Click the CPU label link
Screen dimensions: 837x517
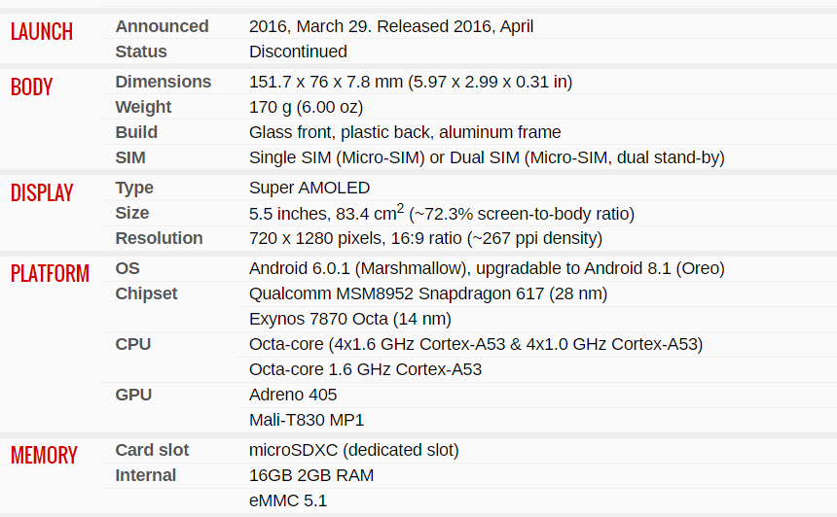coord(133,344)
